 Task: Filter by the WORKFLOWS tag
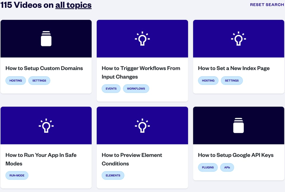(136, 89)
